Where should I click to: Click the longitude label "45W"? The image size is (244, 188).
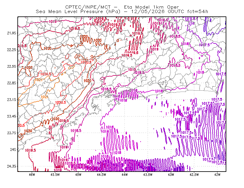click(x=78, y=175)
